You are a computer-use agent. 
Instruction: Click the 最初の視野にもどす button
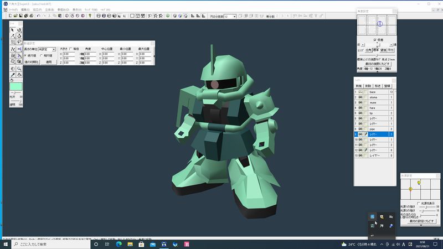378,64
